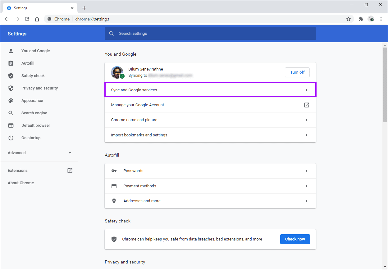
Task: Open the Passwords row arrow
Action: (307, 171)
